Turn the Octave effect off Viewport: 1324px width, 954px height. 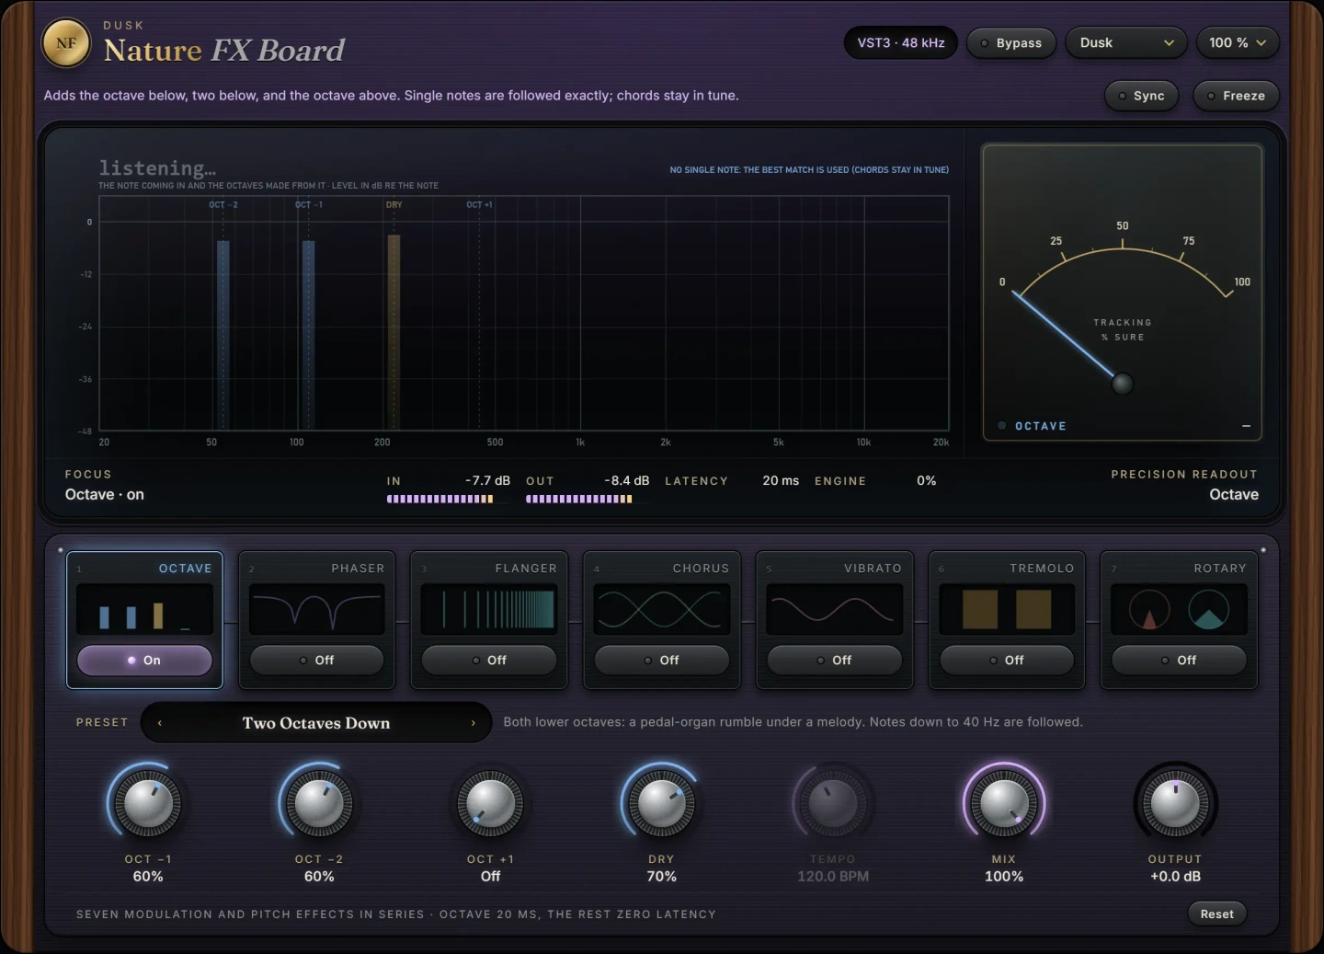point(145,661)
